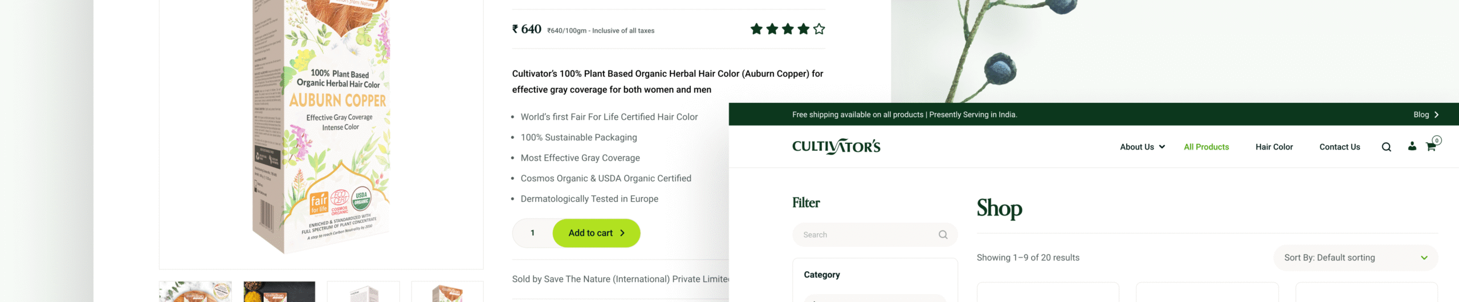This screenshot has width=1459, height=302.
Task: Click 'Sold by Save The Nature' text
Action: point(620,279)
